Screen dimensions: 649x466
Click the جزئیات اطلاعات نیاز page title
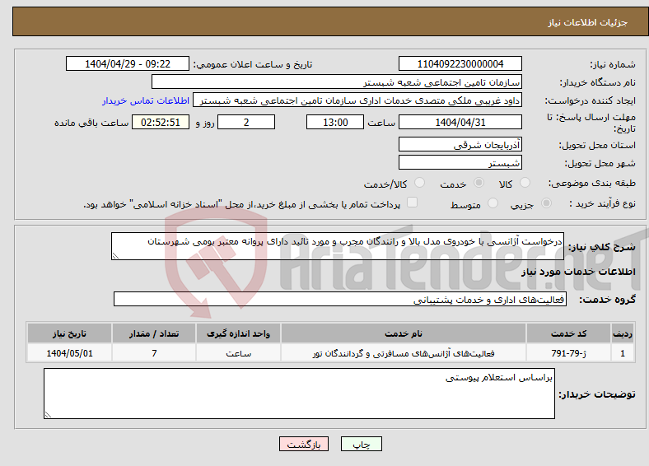click(x=588, y=22)
